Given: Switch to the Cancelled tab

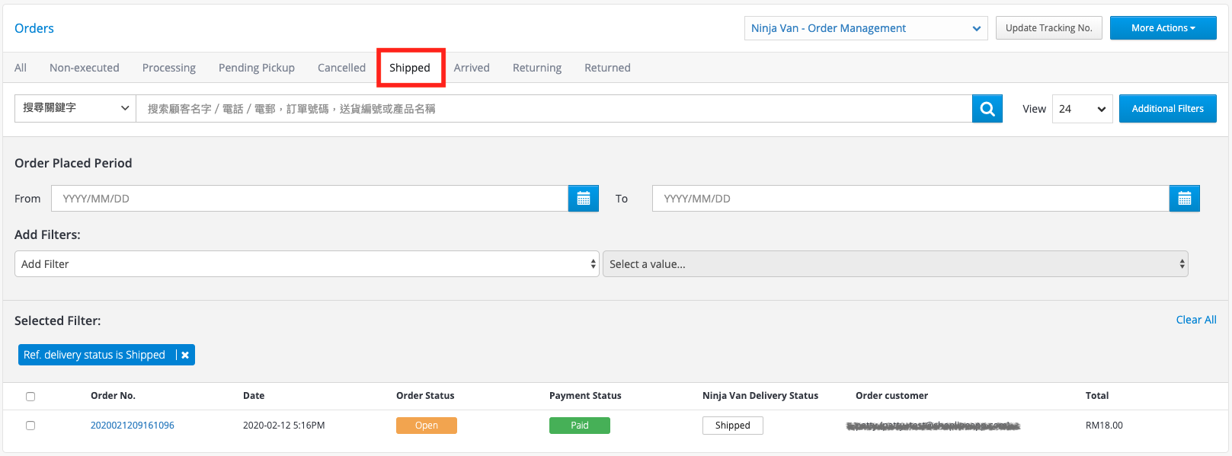Looking at the screenshot, I should pyautogui.click(x=341, y=68).
